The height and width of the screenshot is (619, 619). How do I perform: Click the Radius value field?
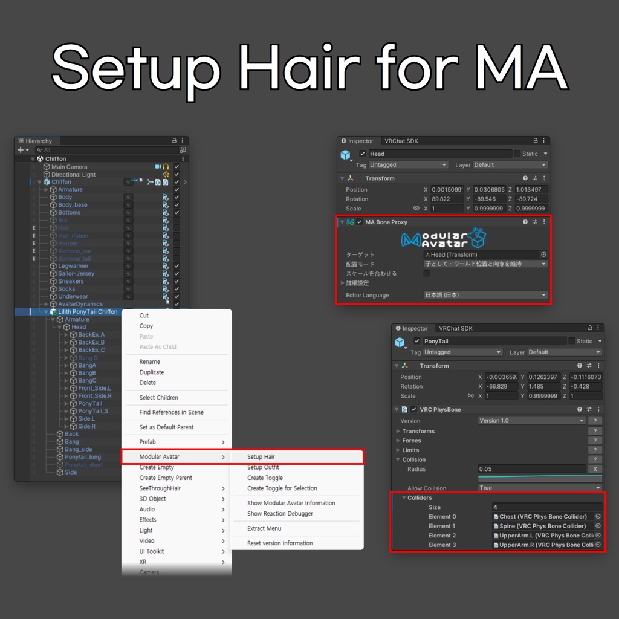pos(532,469)
